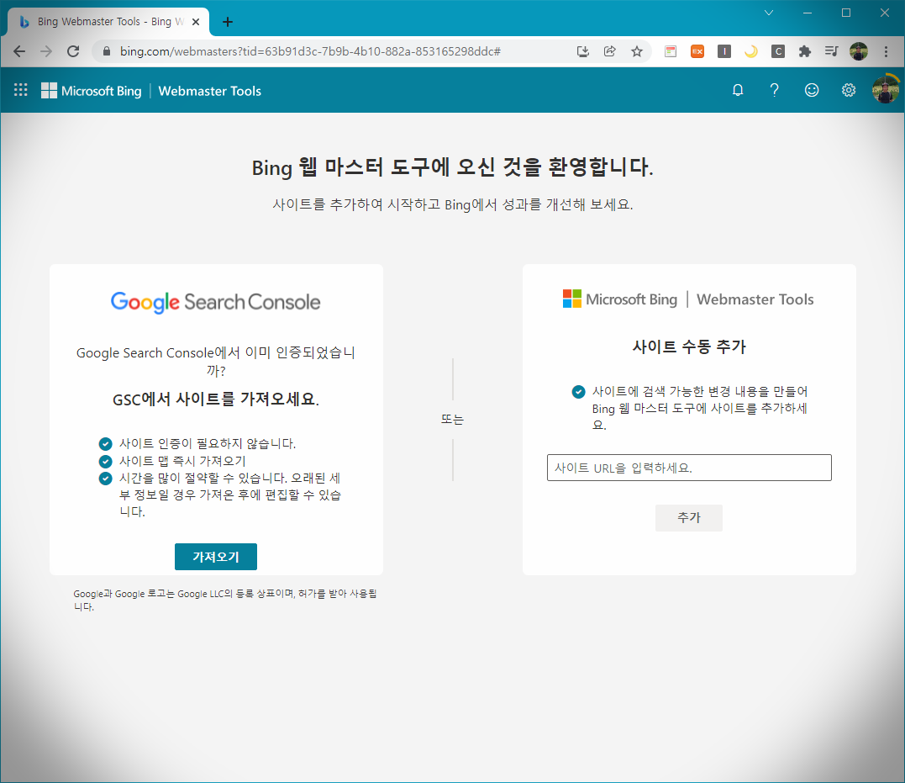Click the browser address bar URL

click(310, 51)
